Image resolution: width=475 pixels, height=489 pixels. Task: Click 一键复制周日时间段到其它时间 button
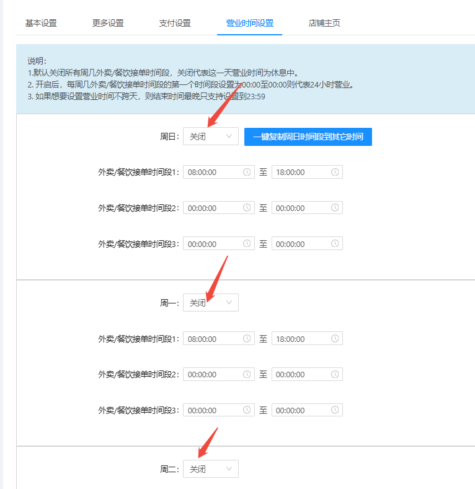[308, 137]
